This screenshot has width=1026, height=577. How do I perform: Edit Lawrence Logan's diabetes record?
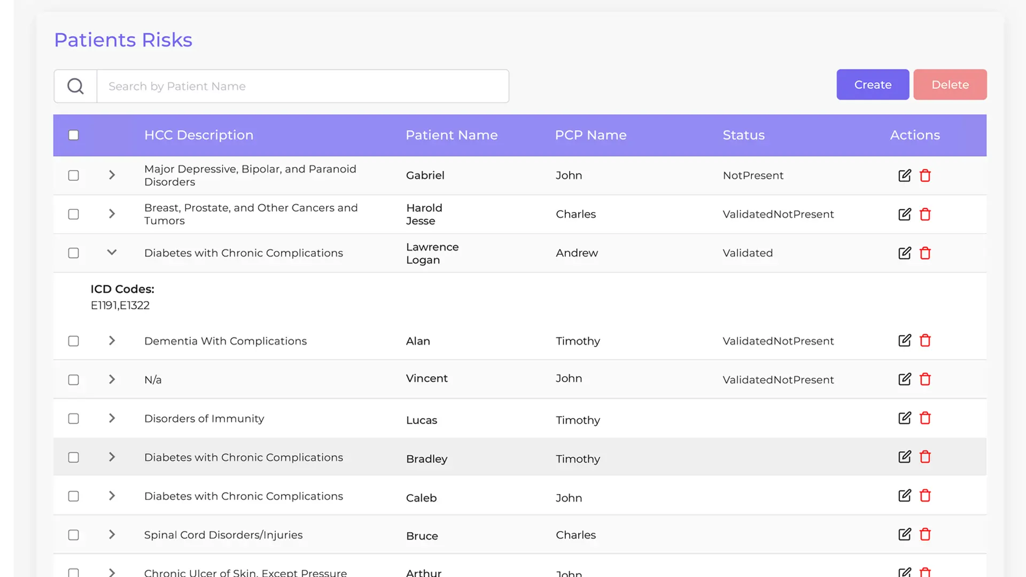tap(904, 253)
